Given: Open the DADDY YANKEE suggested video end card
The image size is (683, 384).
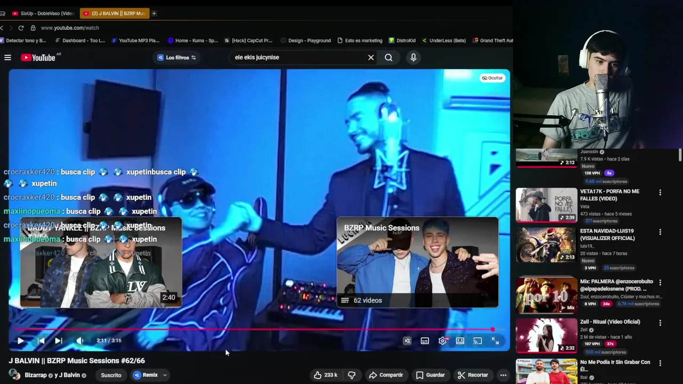Looking at the screenshot, I should coord(101,262).
